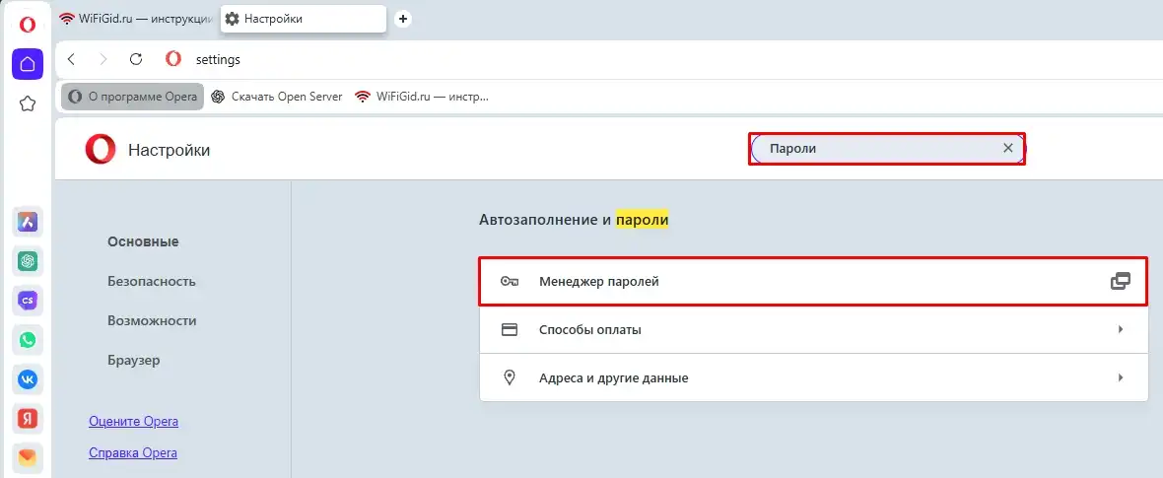Open WhatsApp messenger in the sidebar

(x=28, y=340)
